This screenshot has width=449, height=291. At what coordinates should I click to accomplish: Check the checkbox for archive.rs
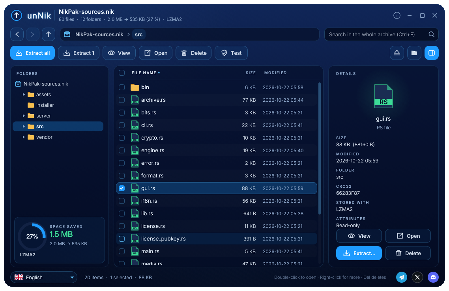point(122,100)
